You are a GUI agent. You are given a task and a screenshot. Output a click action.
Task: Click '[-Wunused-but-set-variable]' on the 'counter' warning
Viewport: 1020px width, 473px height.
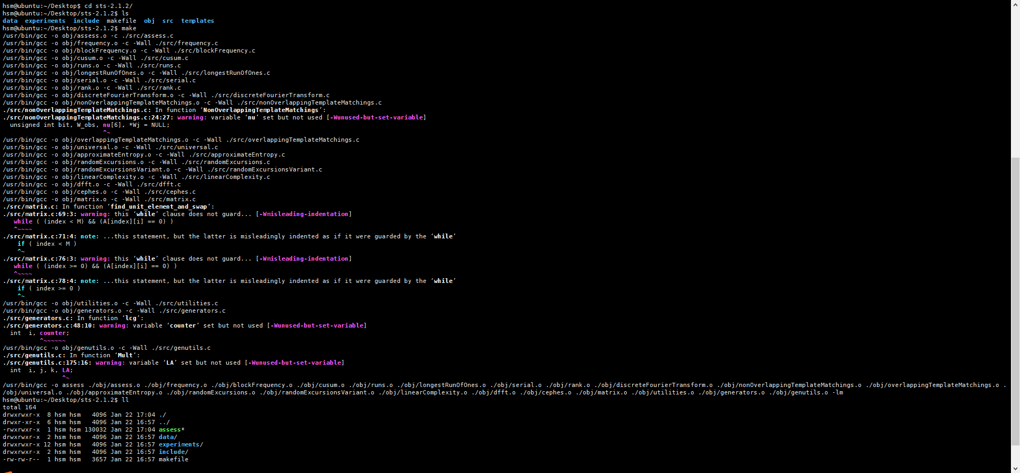pos(317,325)
